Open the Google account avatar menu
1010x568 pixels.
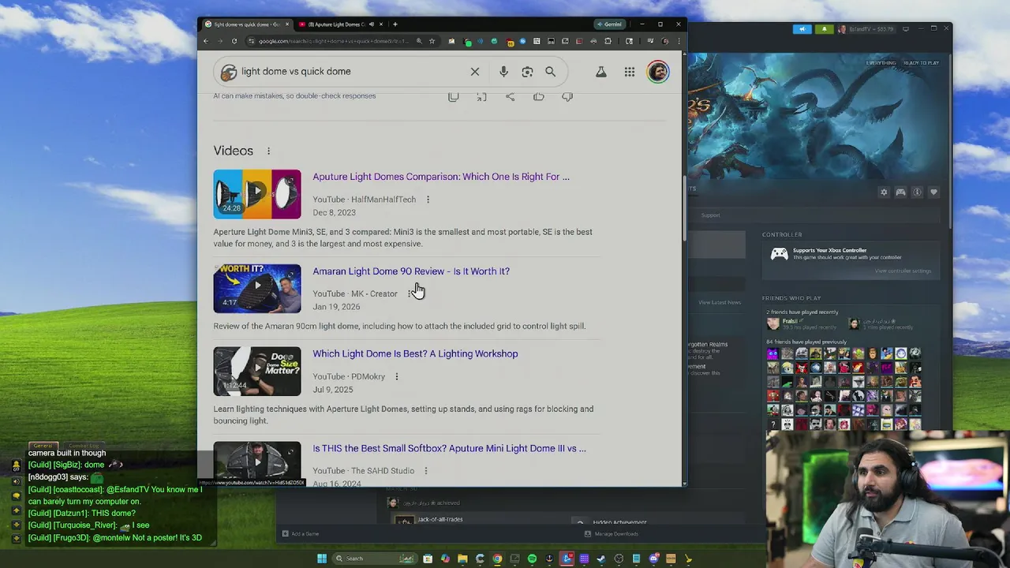point(658,72)
